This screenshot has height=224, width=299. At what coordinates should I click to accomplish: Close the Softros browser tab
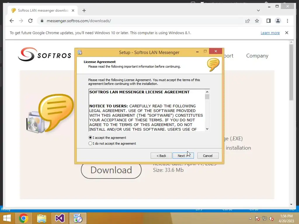73,10
